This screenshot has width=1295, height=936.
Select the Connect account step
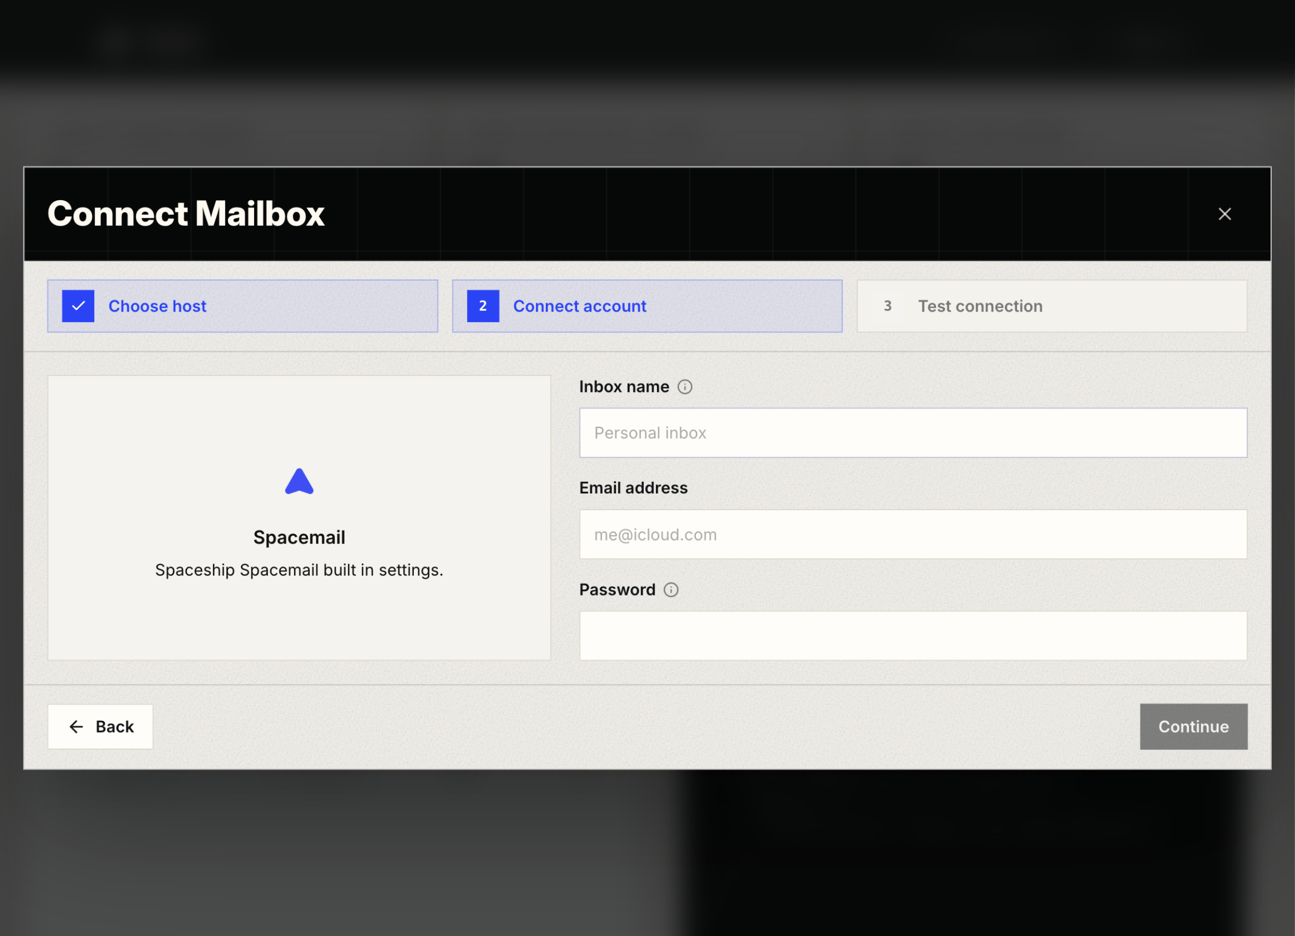[647, 306]
